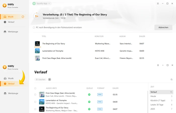Click M4A badge for The Beginning of Our Story
The height and width of the screenshot is (113, 176).
[x=100, y=109]
